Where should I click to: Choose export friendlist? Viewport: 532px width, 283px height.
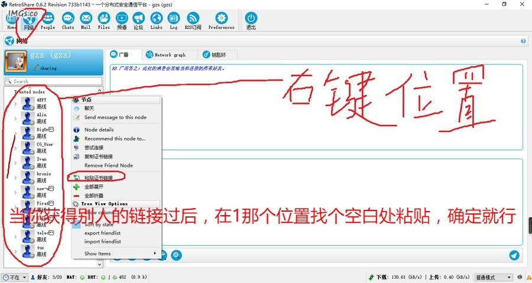pyautogui.click(x=116, y=233)
